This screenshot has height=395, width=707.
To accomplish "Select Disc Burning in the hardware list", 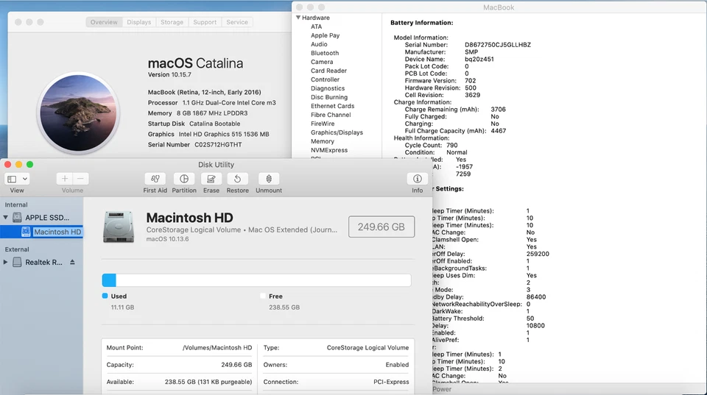I will (x=329, y=97).
